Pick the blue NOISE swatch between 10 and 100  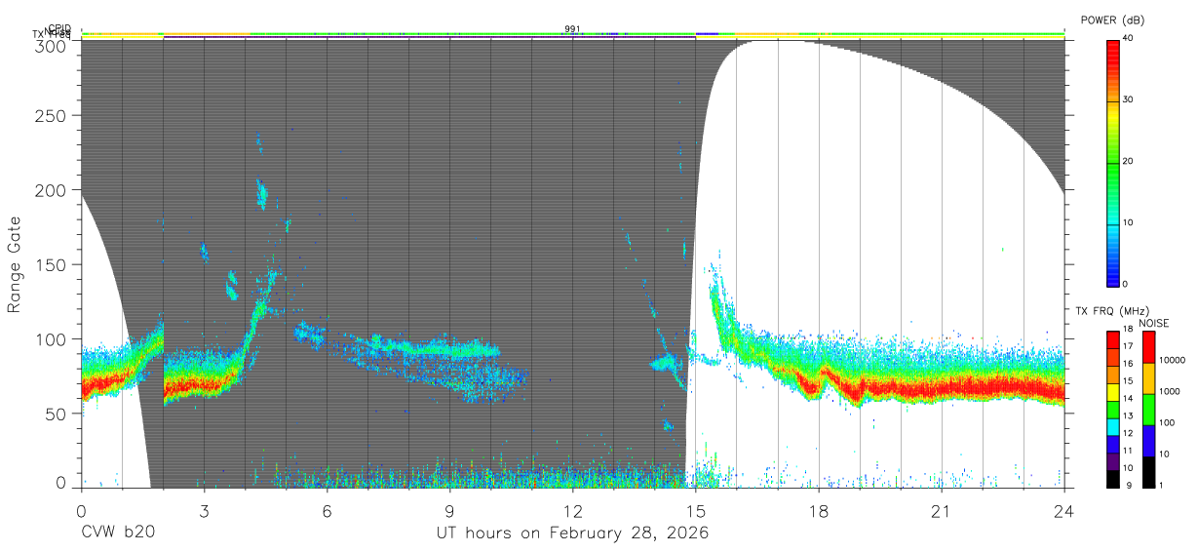tap(1147, 440)
